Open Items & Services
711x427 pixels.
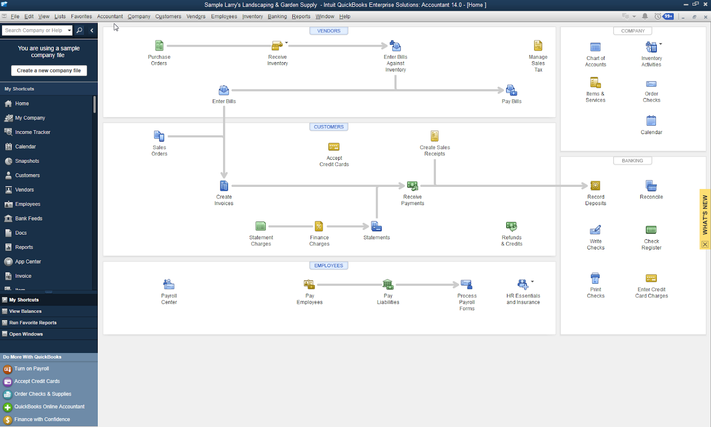(x=595, y=83)
